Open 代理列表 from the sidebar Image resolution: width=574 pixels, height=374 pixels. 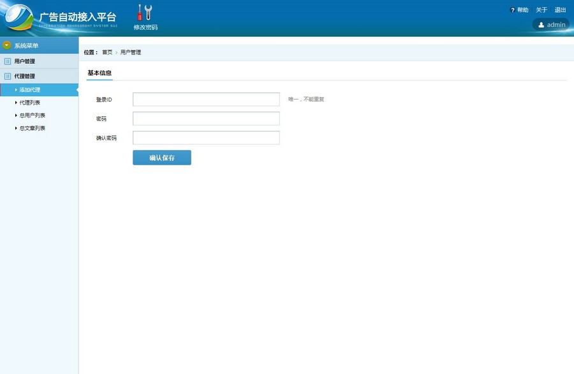pos(30,102)
